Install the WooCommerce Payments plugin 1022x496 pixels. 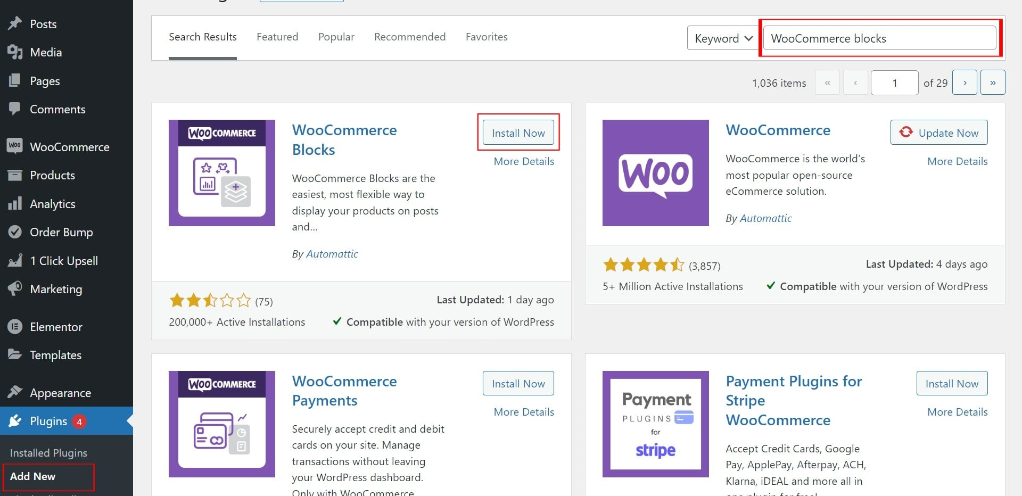(x=518, y=383)
